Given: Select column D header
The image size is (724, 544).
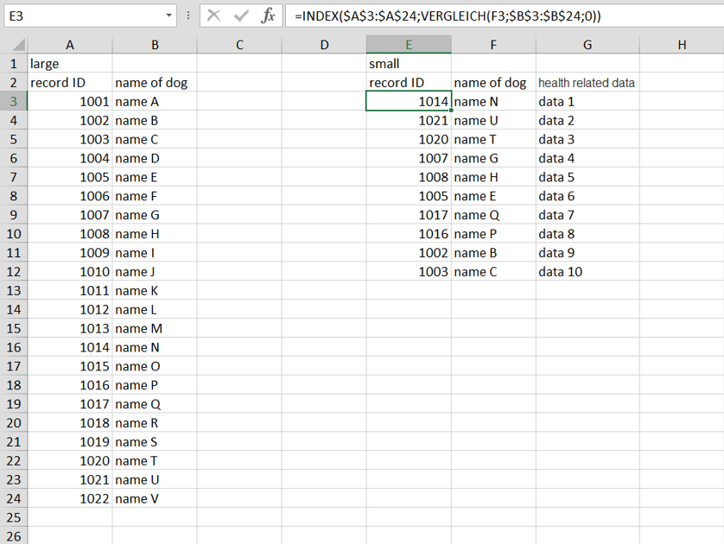Looking at the screenshot, I should tap(324, 45).
